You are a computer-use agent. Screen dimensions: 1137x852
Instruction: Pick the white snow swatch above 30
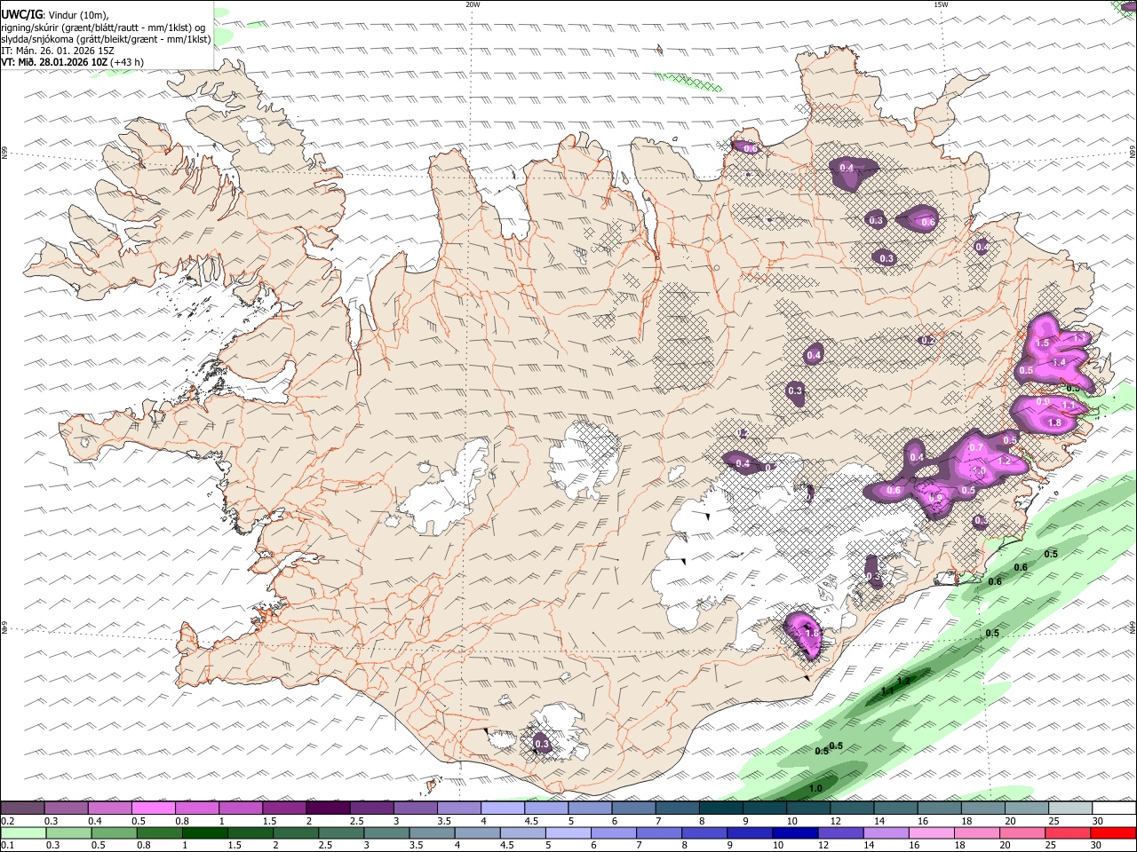point(1114,808)
